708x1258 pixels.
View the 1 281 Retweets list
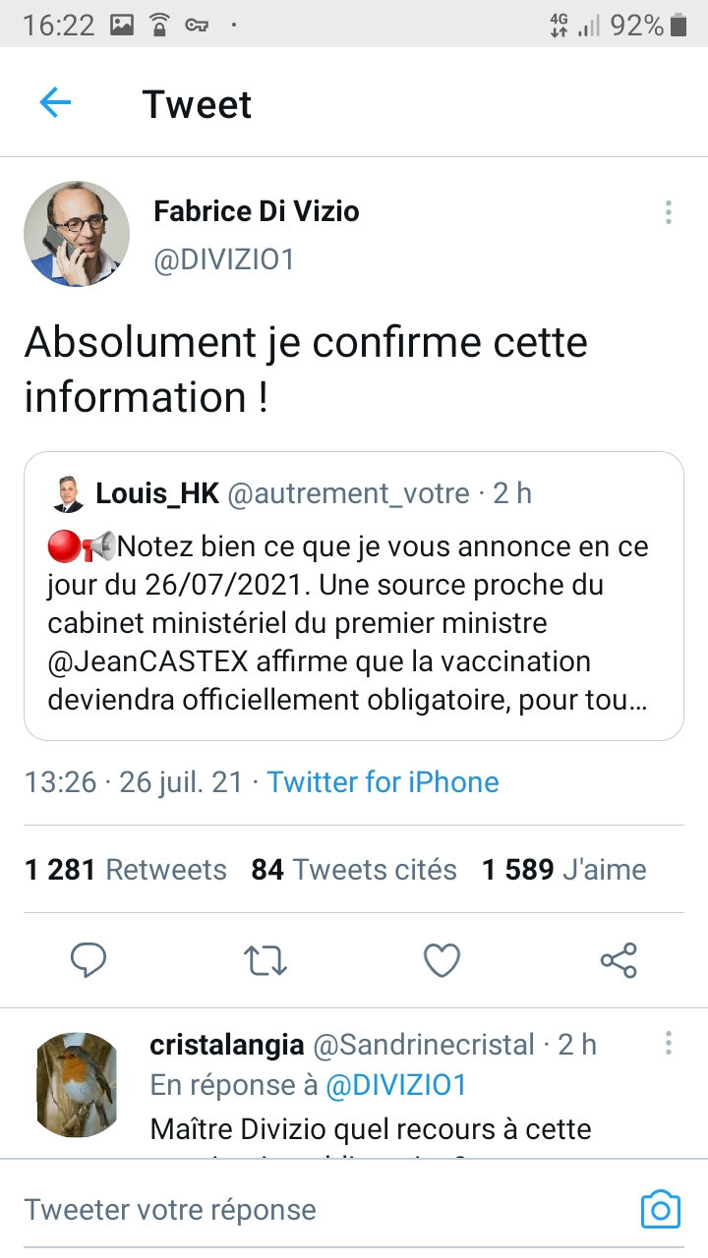pos(126,870)
